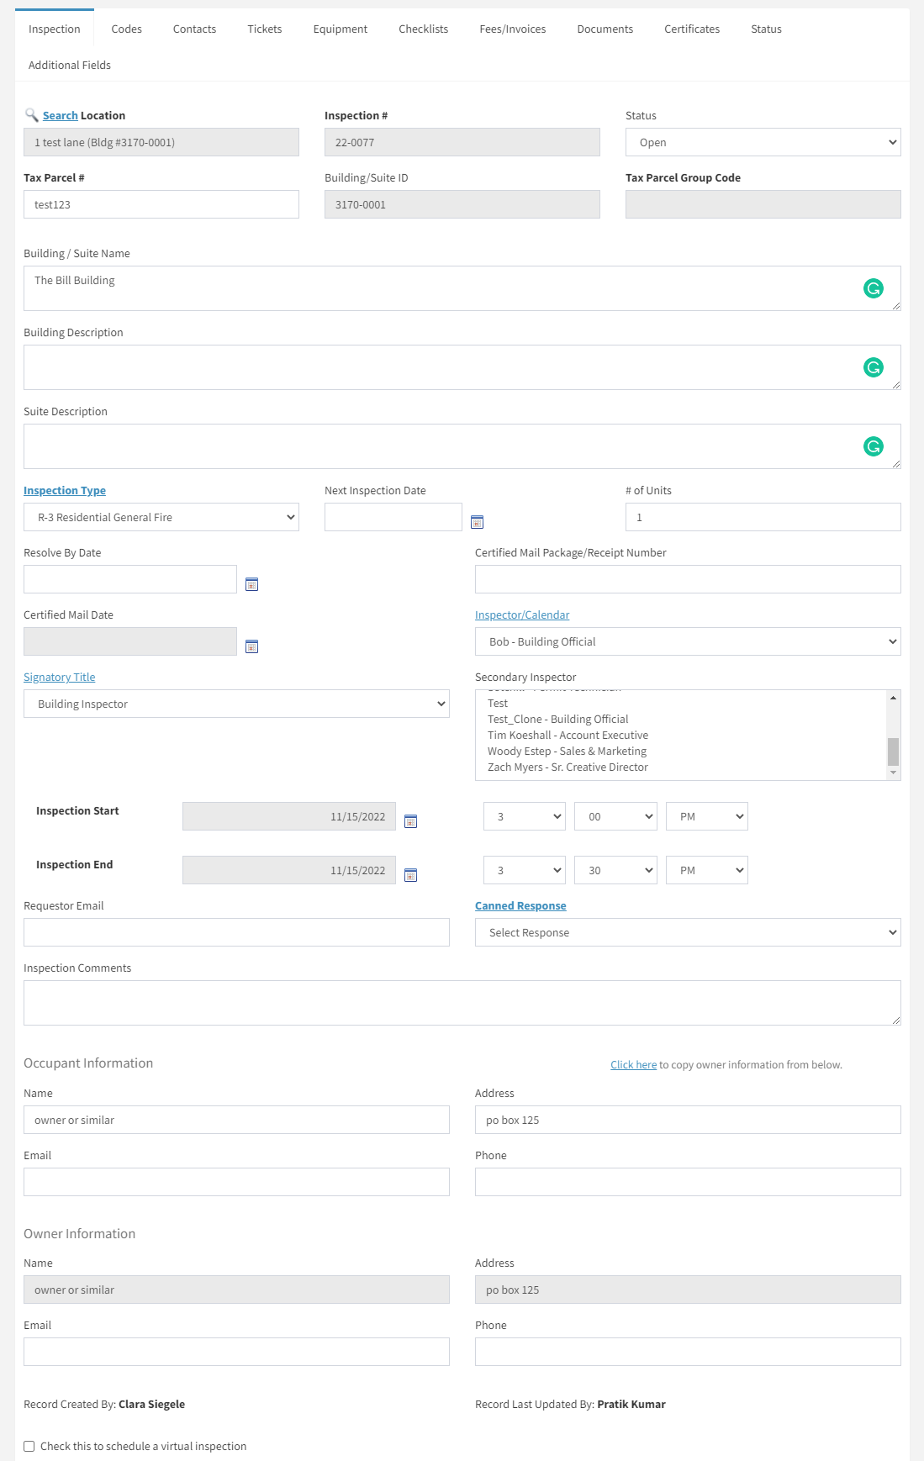Select Test_Clone in Secondary Inspector list
This screenshot has width=924, height=1461.
(x=557, y=719)
